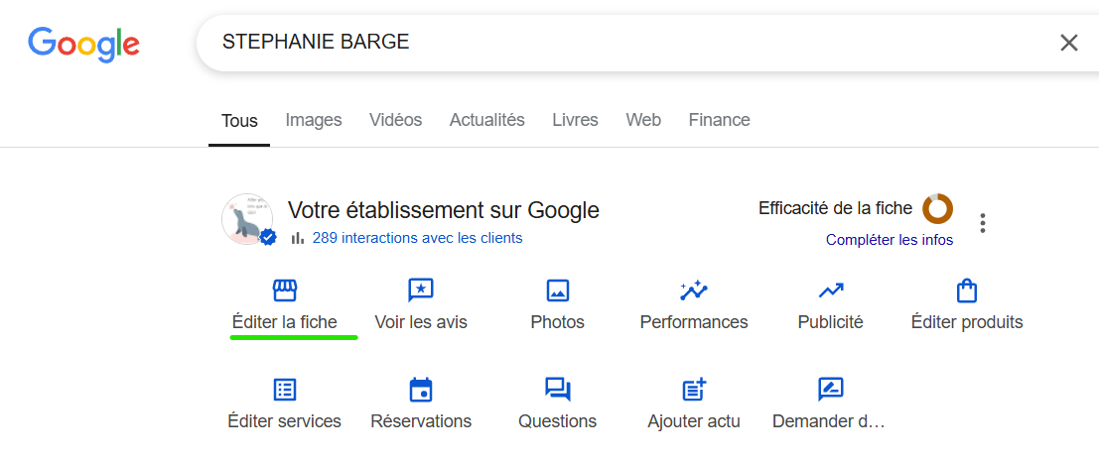Click the Voir les avis label
The image size is (1099, 462).
421,322
